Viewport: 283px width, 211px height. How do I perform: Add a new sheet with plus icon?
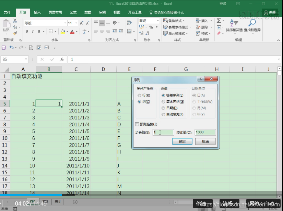(x=75, y=202)
